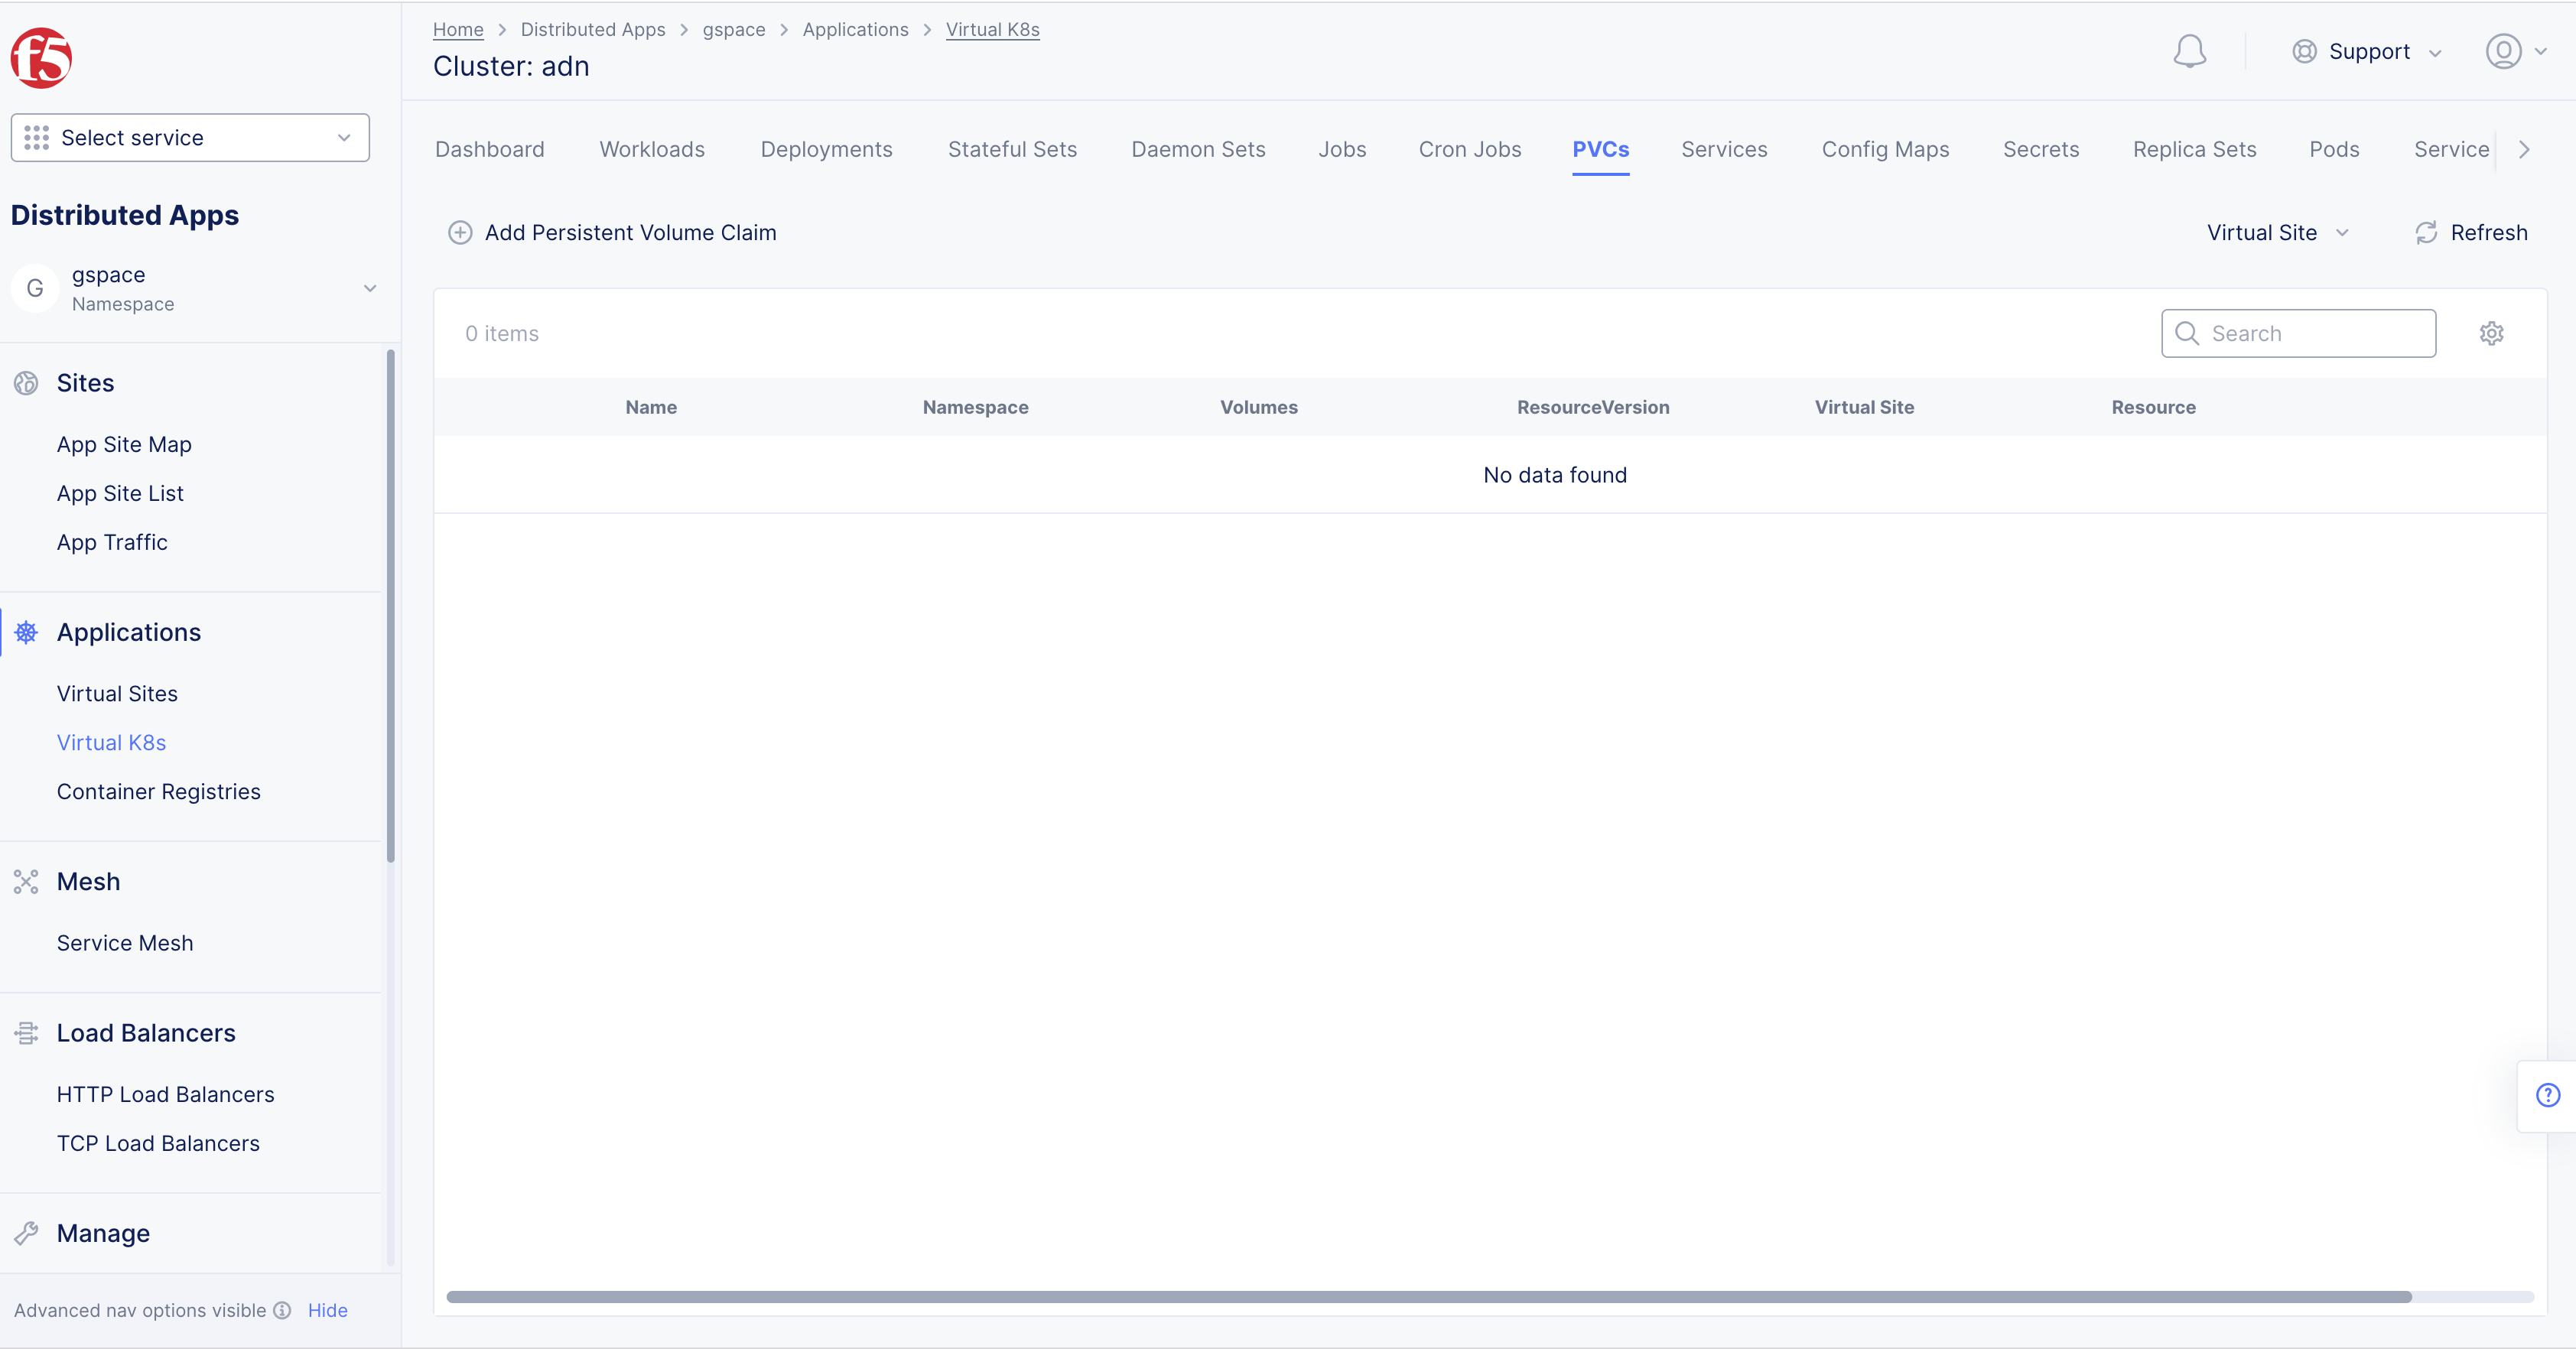Click inside the Search field
Viewport: 2576px width, 1349px height.
point(2299,333)
